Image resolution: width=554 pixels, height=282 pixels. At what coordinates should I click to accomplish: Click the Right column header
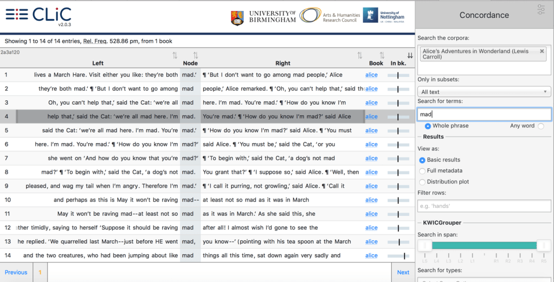pyautogui.click(x=282, y=63)
